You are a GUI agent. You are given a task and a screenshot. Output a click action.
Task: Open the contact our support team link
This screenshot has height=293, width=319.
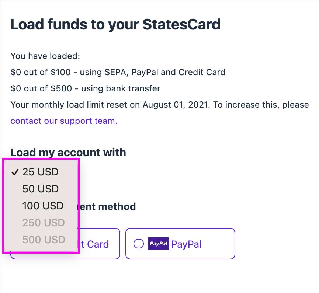coord(64,121)
